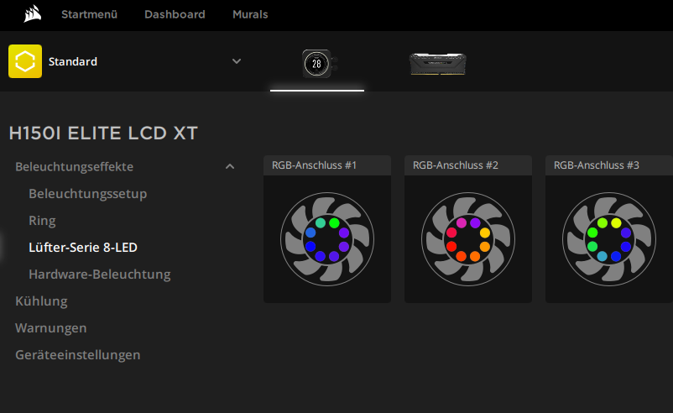Select the Ring lighting entry

(x=42, y=221)
